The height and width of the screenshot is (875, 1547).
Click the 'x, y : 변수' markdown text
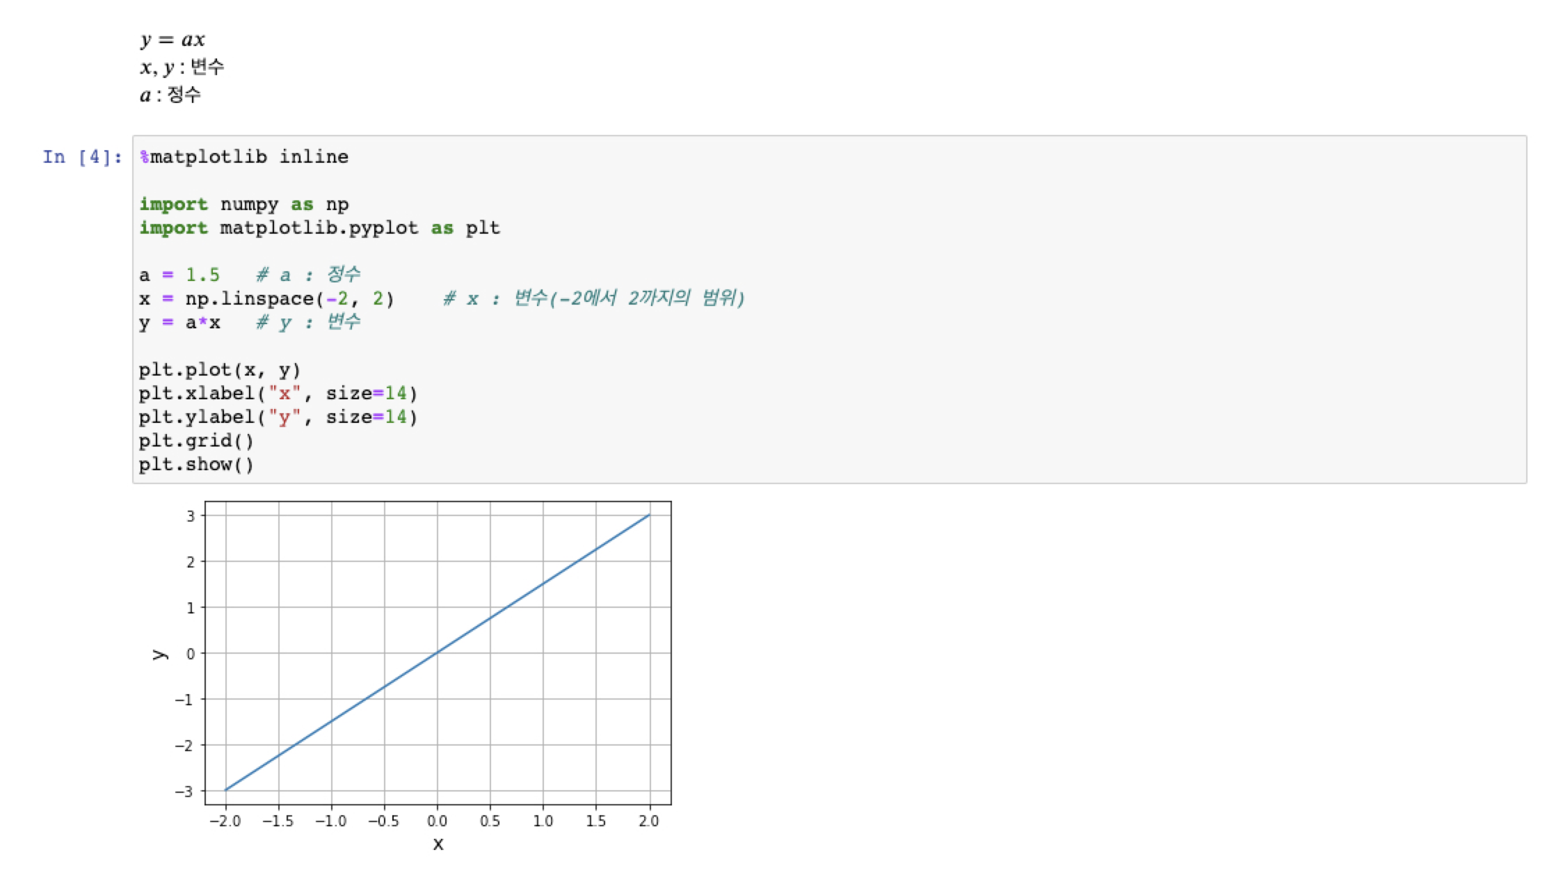[x=182, y=67]
